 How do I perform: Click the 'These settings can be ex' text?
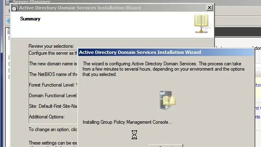[53, 143]
